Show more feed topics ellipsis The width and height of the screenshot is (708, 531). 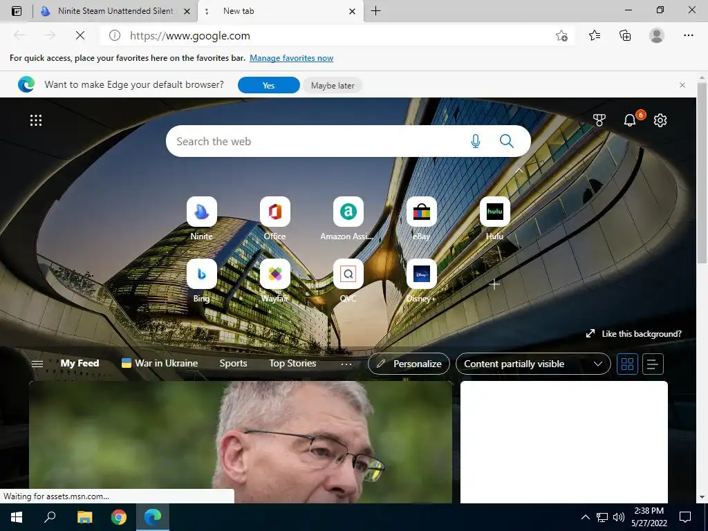(346, 364)
